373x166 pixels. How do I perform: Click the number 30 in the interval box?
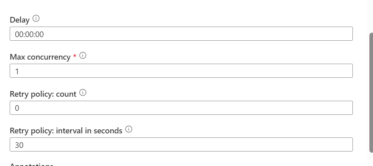[19, 145]
